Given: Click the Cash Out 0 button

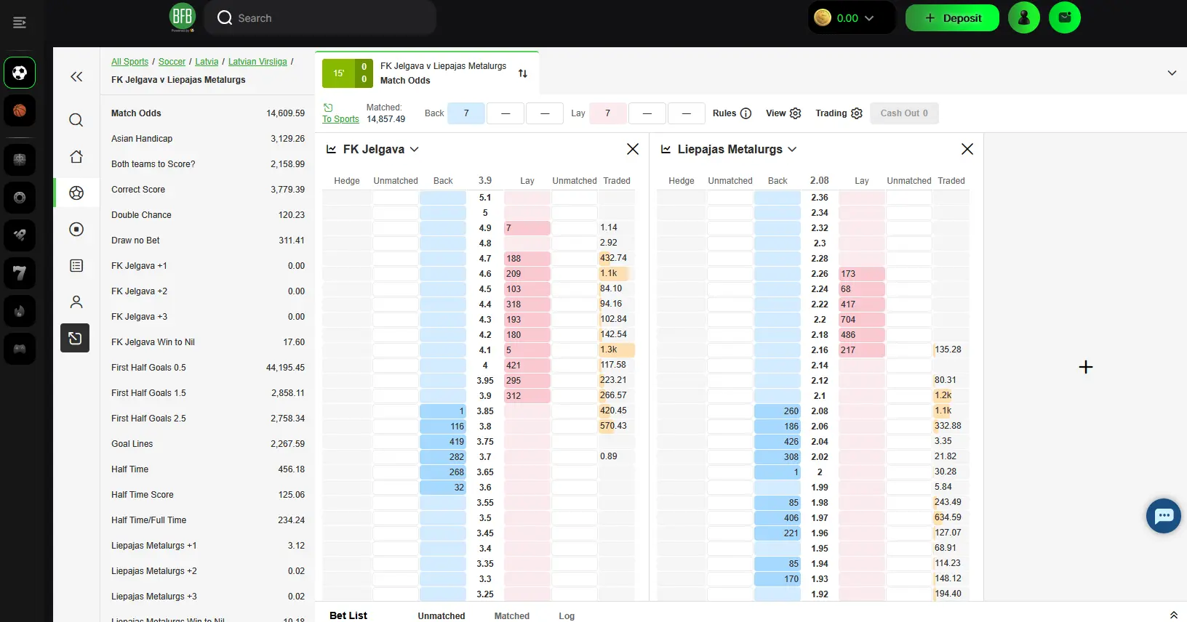Looking at the screenshot, I should [x=904, y=113].
